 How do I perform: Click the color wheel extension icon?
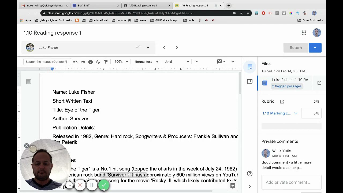click(291, 13)
